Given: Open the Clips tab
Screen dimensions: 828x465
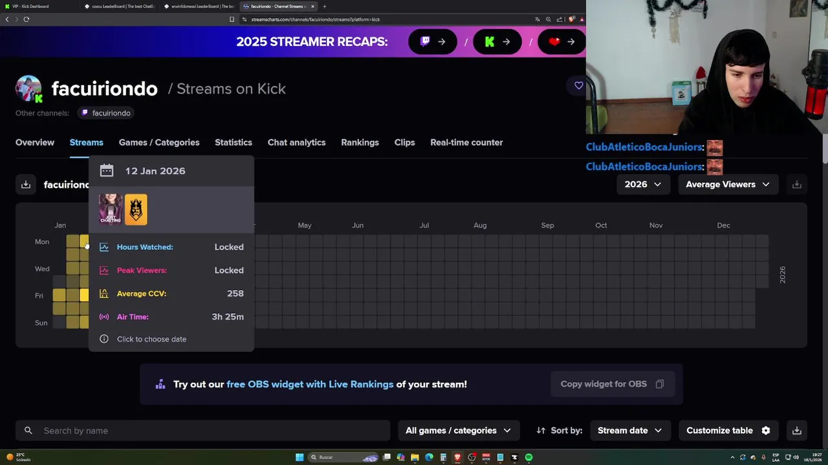Looking at the screenshot, I should tap(405, 142).
